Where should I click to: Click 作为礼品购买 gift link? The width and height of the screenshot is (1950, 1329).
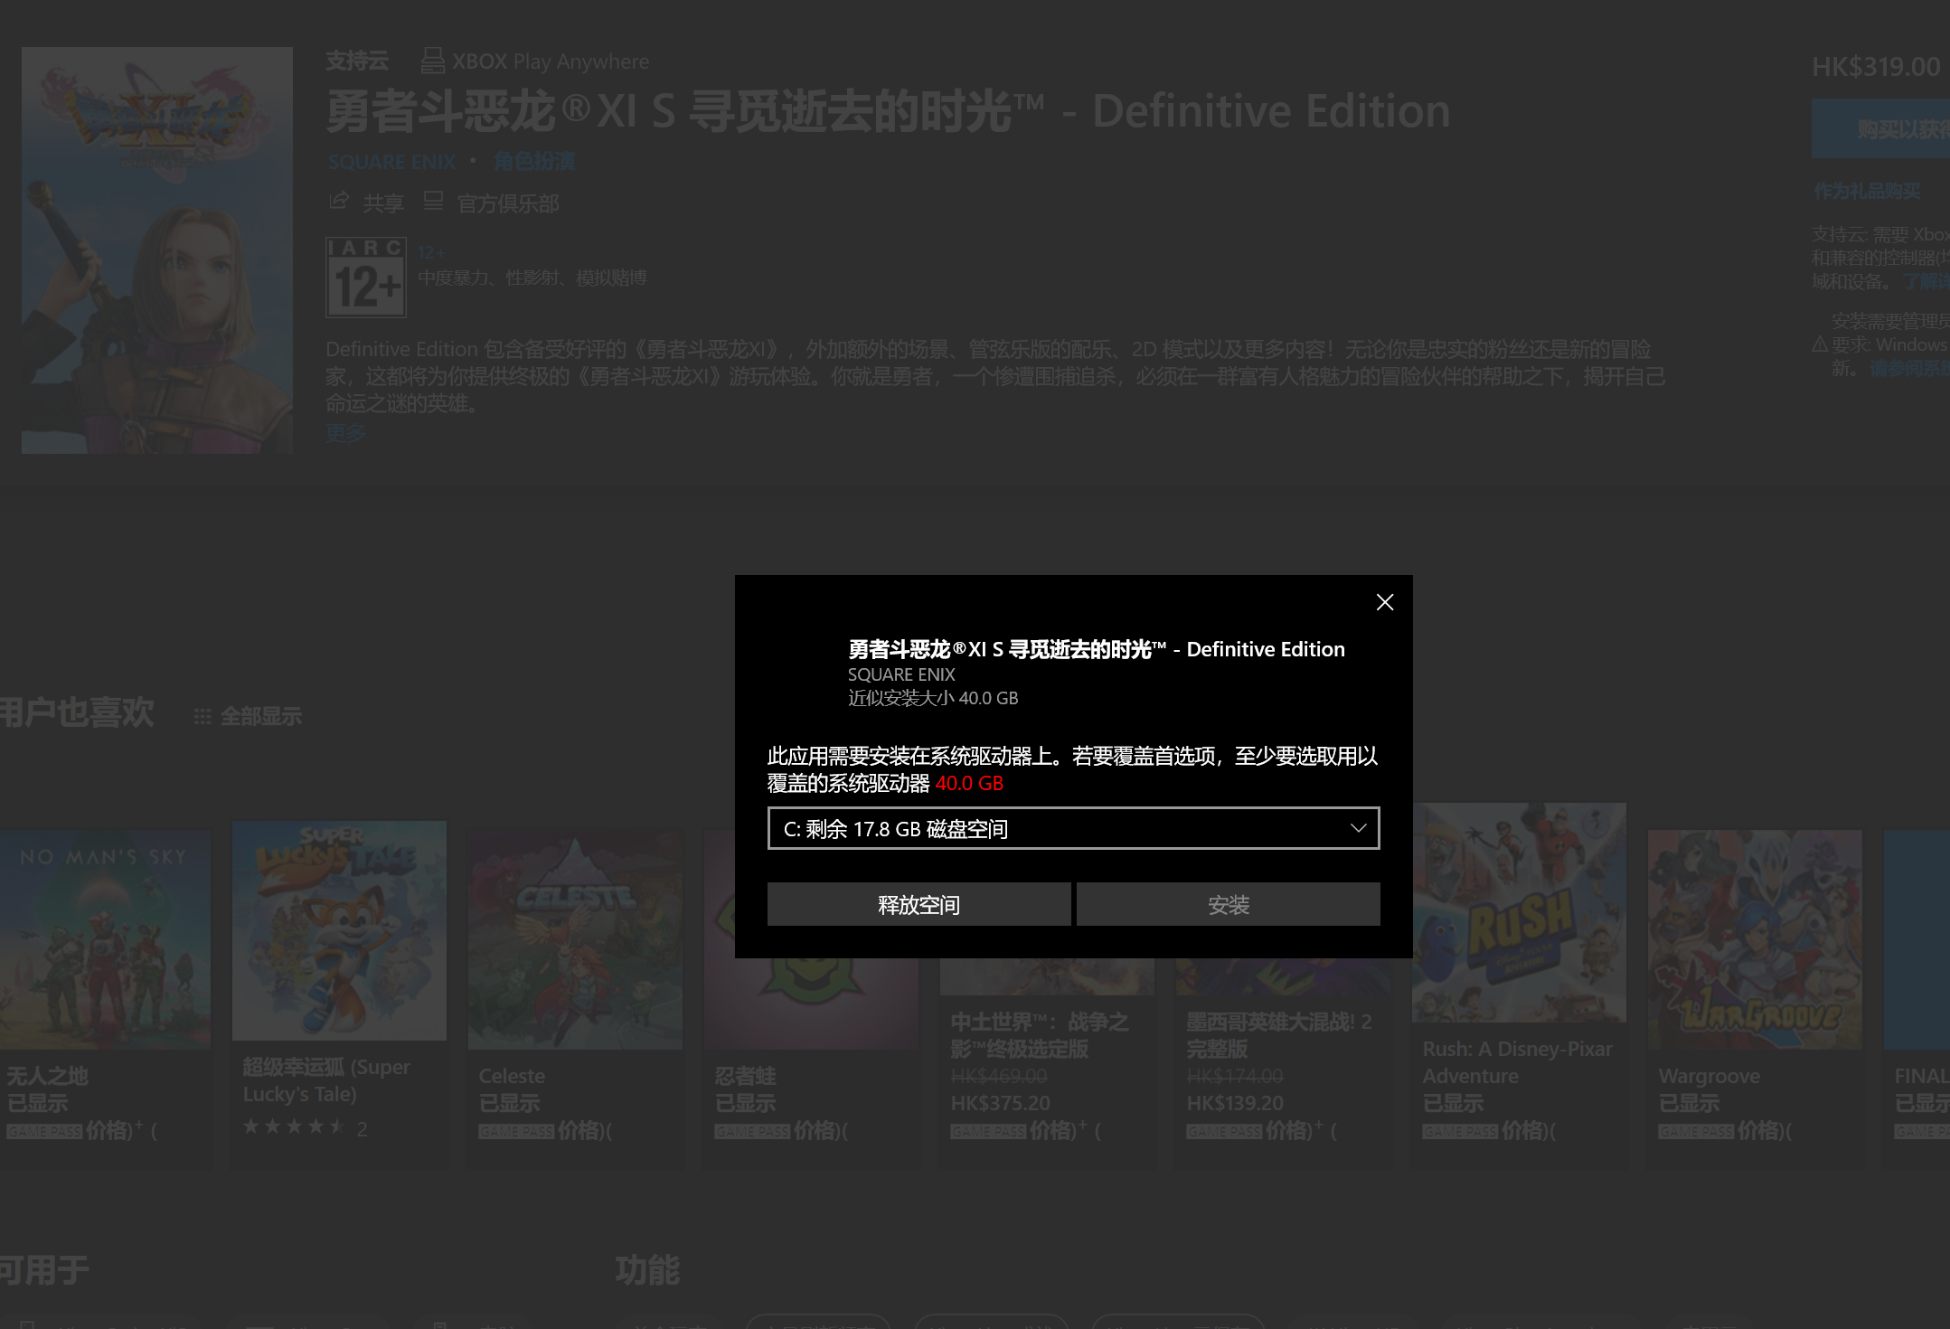(1867, 192)
